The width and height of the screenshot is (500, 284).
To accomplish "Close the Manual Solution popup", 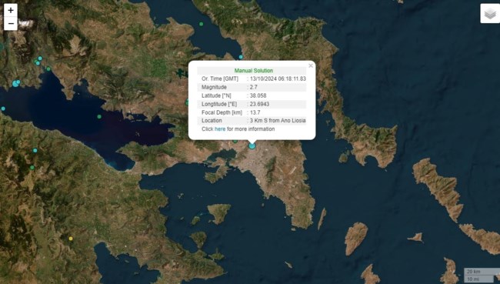I will (x=311, y=65).
